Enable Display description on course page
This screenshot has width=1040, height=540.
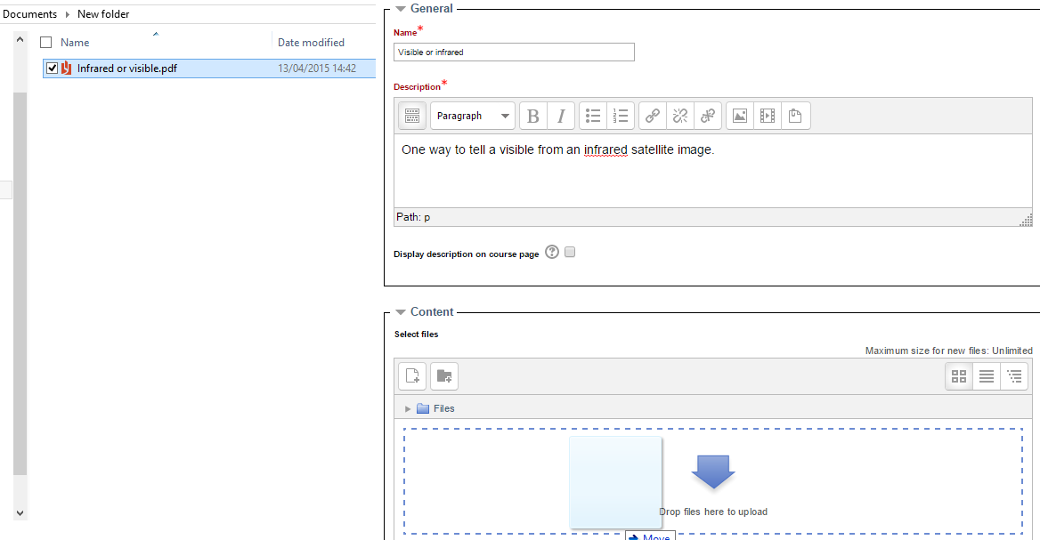(x=570, y=252)
